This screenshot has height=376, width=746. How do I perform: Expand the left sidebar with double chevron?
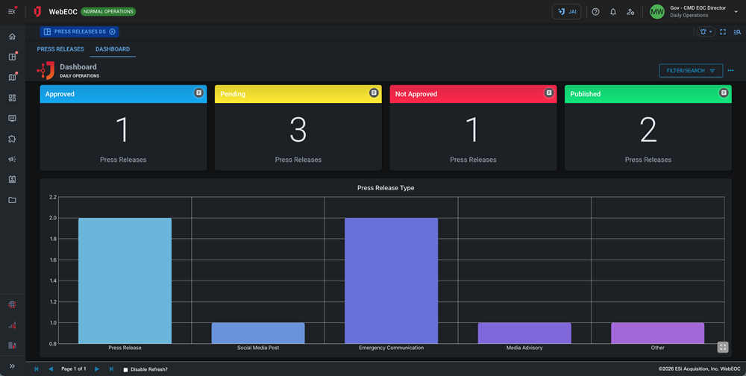click(x=12, y=366)
